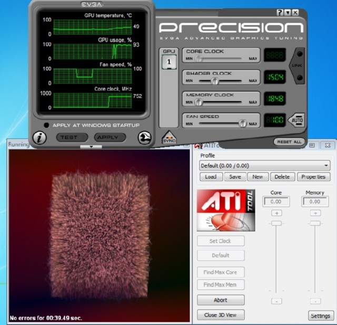The height and width of the screenshot is (325, 337).
Task: Click Find Max Core
Action: 221,272
